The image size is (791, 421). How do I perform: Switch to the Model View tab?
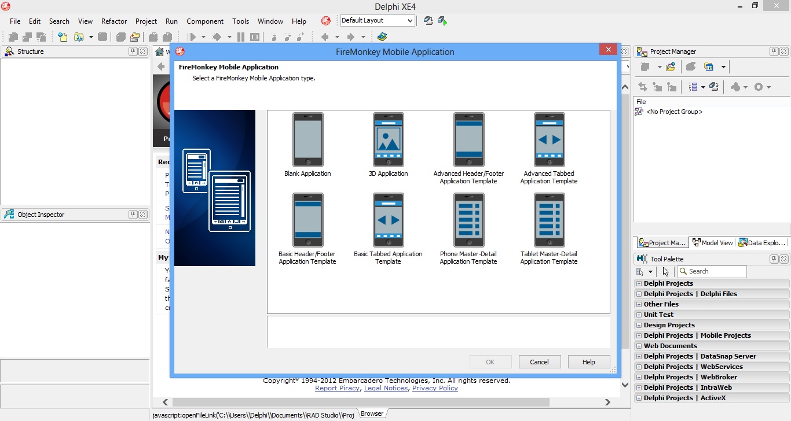coord(712,243)
